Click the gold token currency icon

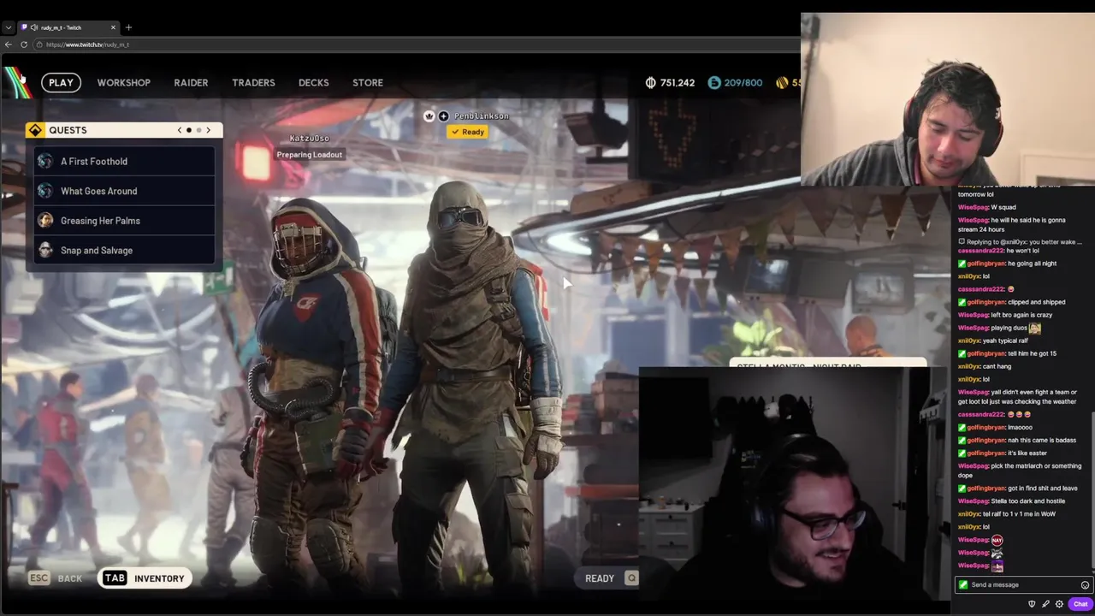pos(782,83)
